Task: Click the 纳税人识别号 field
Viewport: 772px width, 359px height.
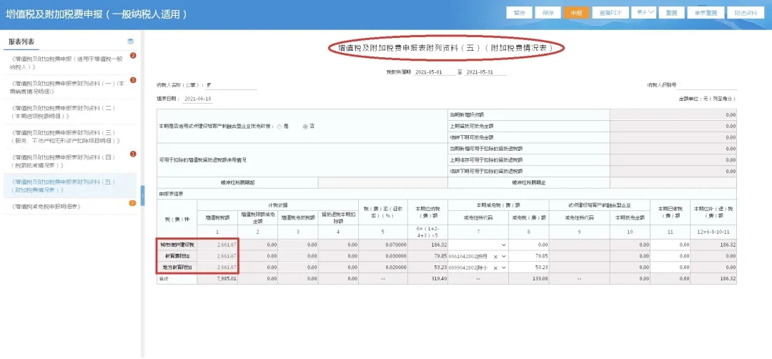Action: click(708, 86)
